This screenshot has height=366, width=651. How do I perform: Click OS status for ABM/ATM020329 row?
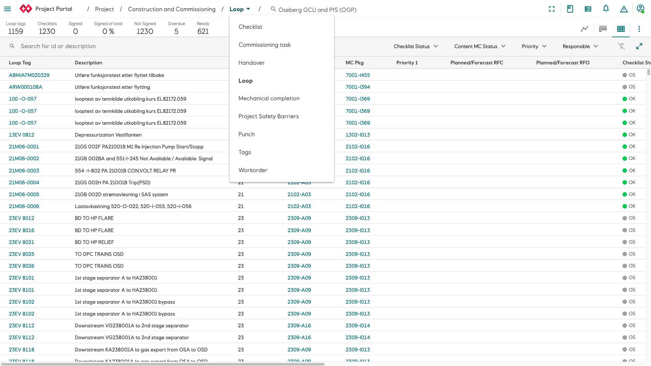click(629, 75)
